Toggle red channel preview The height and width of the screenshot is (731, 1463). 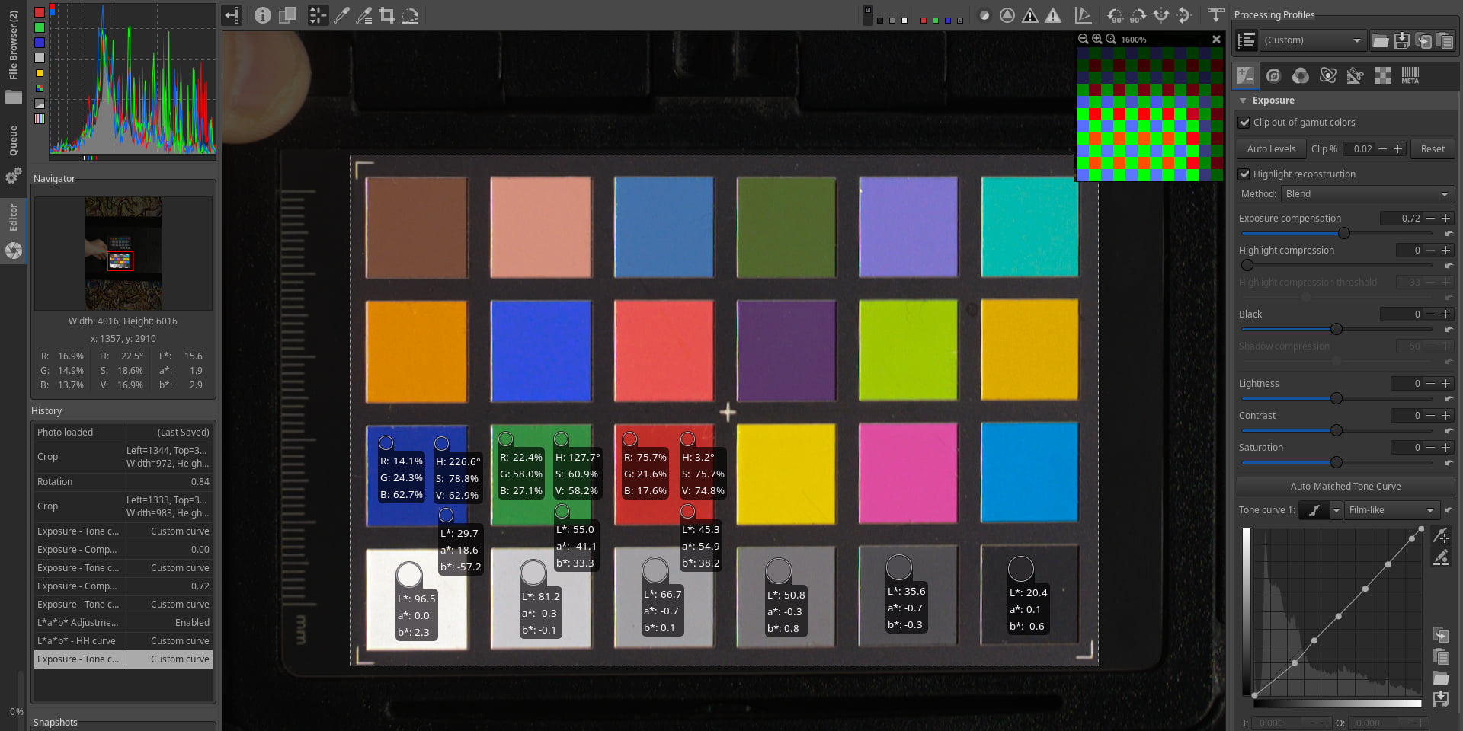924,20
